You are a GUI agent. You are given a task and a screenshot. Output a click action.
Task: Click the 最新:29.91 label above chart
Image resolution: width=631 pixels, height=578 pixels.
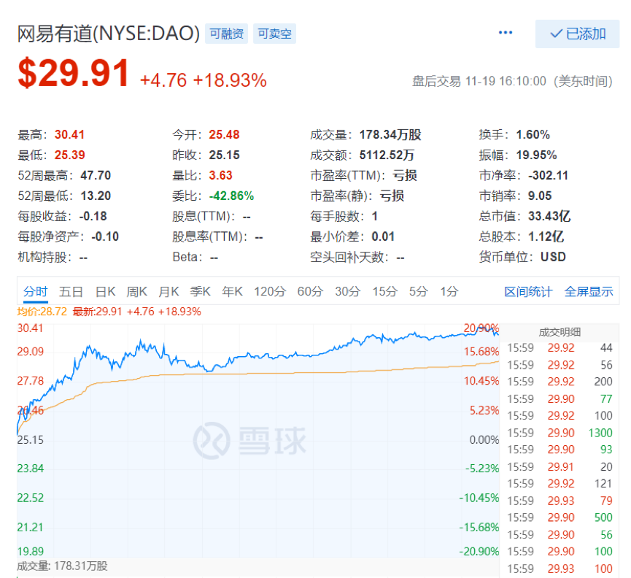(x=97, y=312)
